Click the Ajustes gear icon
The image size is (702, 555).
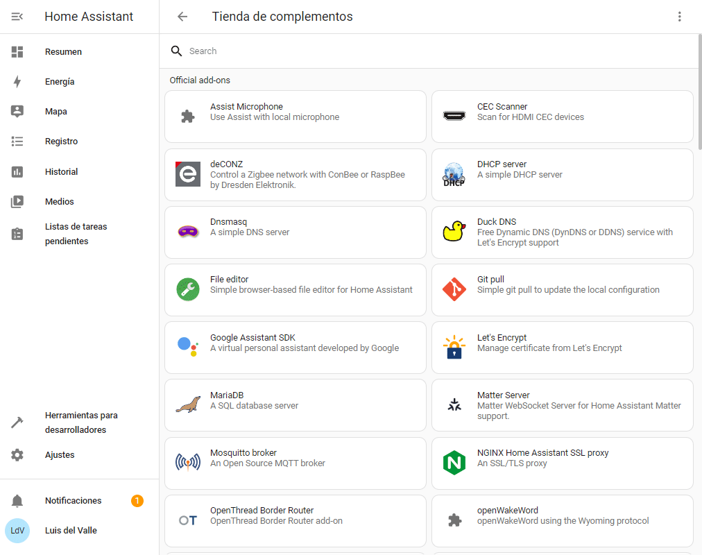click(x=17, y=455)
